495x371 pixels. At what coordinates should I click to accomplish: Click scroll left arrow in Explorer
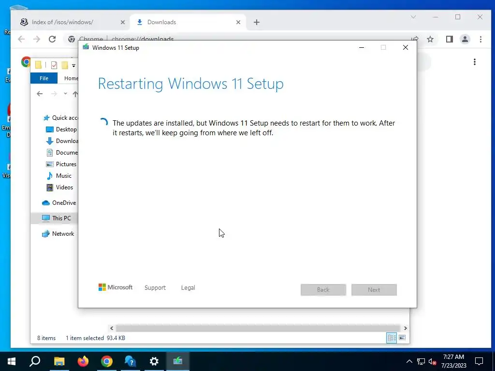[112, 328]
